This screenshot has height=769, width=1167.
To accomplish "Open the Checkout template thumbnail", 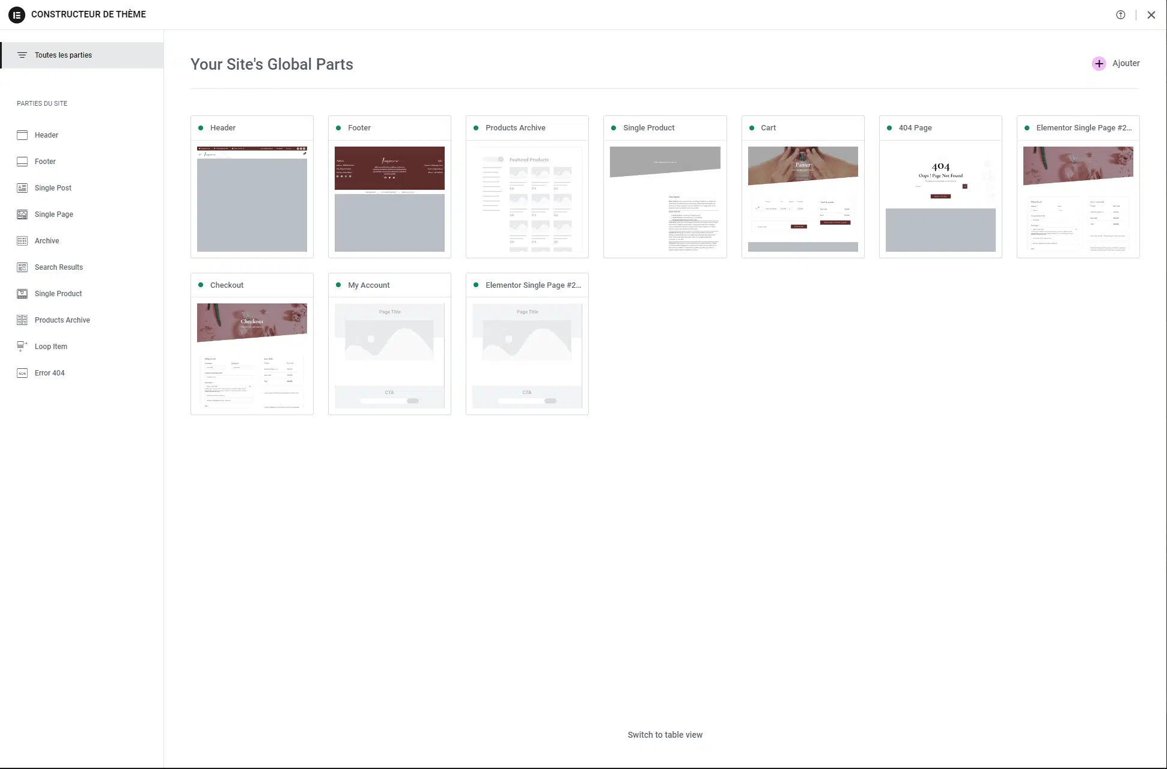I will click(x=252, y=356).
